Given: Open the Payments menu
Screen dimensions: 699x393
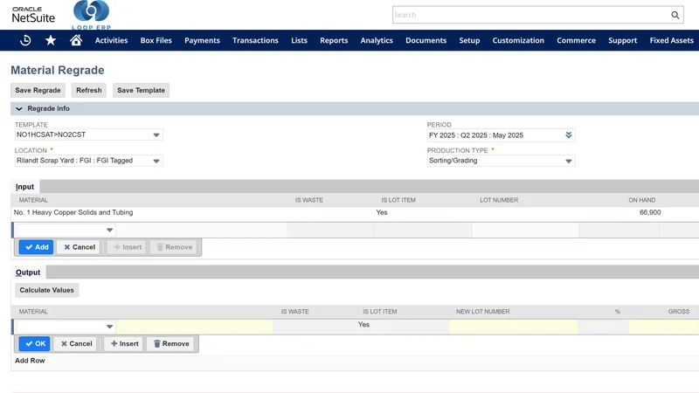Looking at the screenshot, I should (203, 40).
